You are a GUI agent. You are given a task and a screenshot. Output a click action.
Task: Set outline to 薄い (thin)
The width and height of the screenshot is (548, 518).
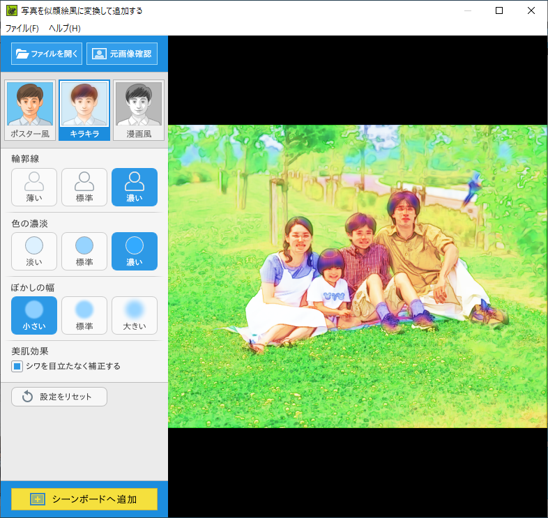tap(34, 187)
